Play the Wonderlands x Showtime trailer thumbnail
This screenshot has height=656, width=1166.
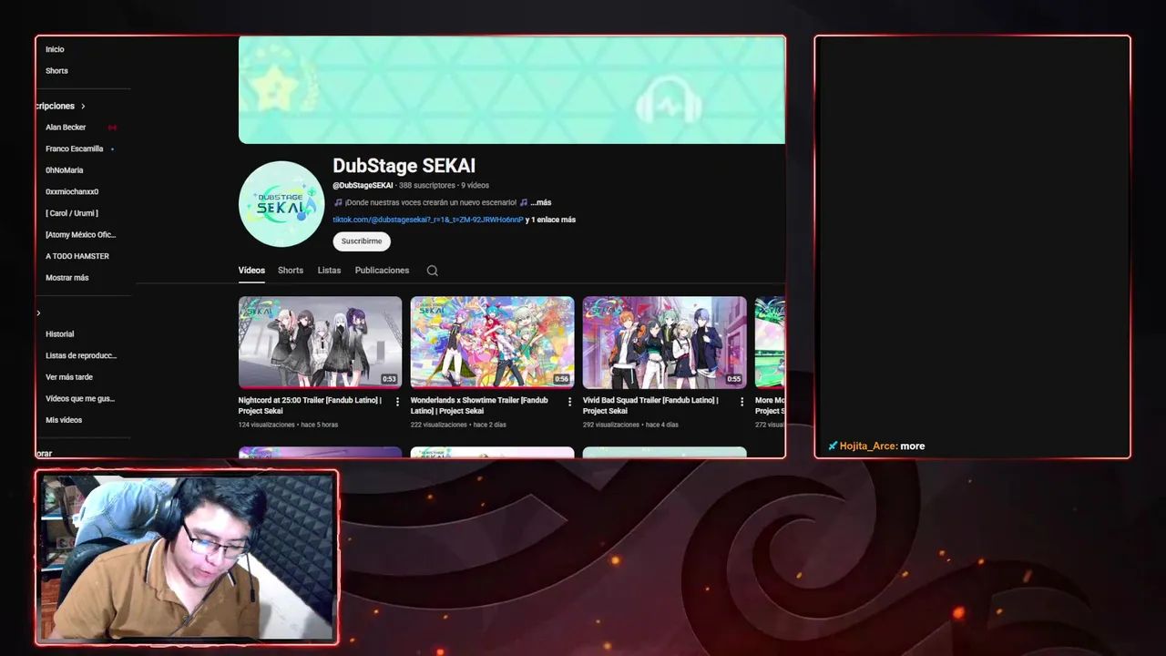tap(492, 343)
